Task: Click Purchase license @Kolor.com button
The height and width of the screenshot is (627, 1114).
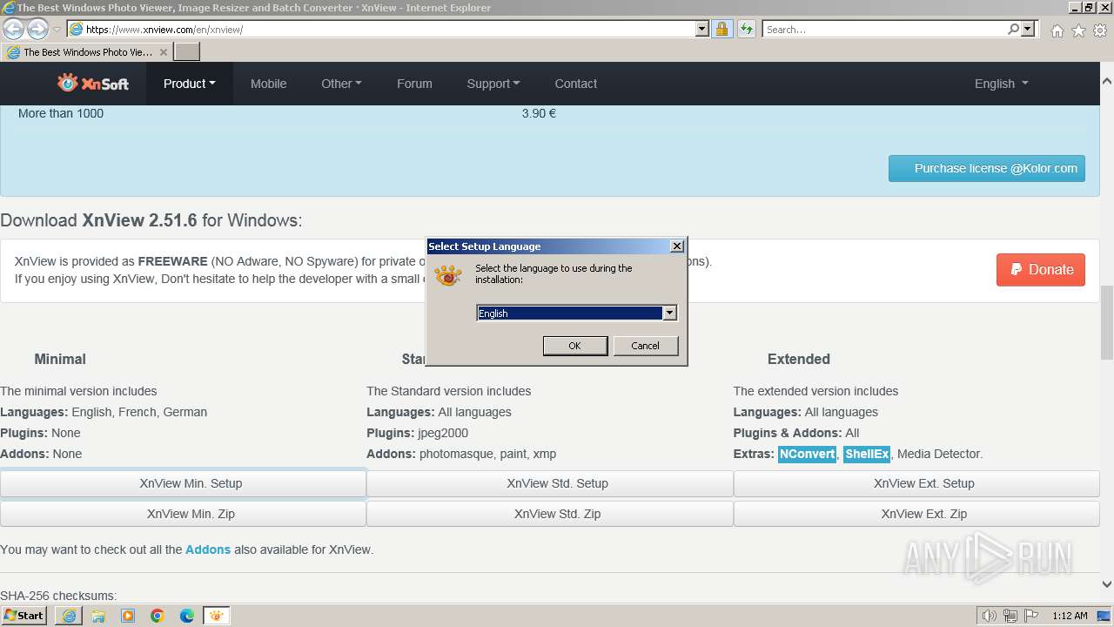Action: 987,169
